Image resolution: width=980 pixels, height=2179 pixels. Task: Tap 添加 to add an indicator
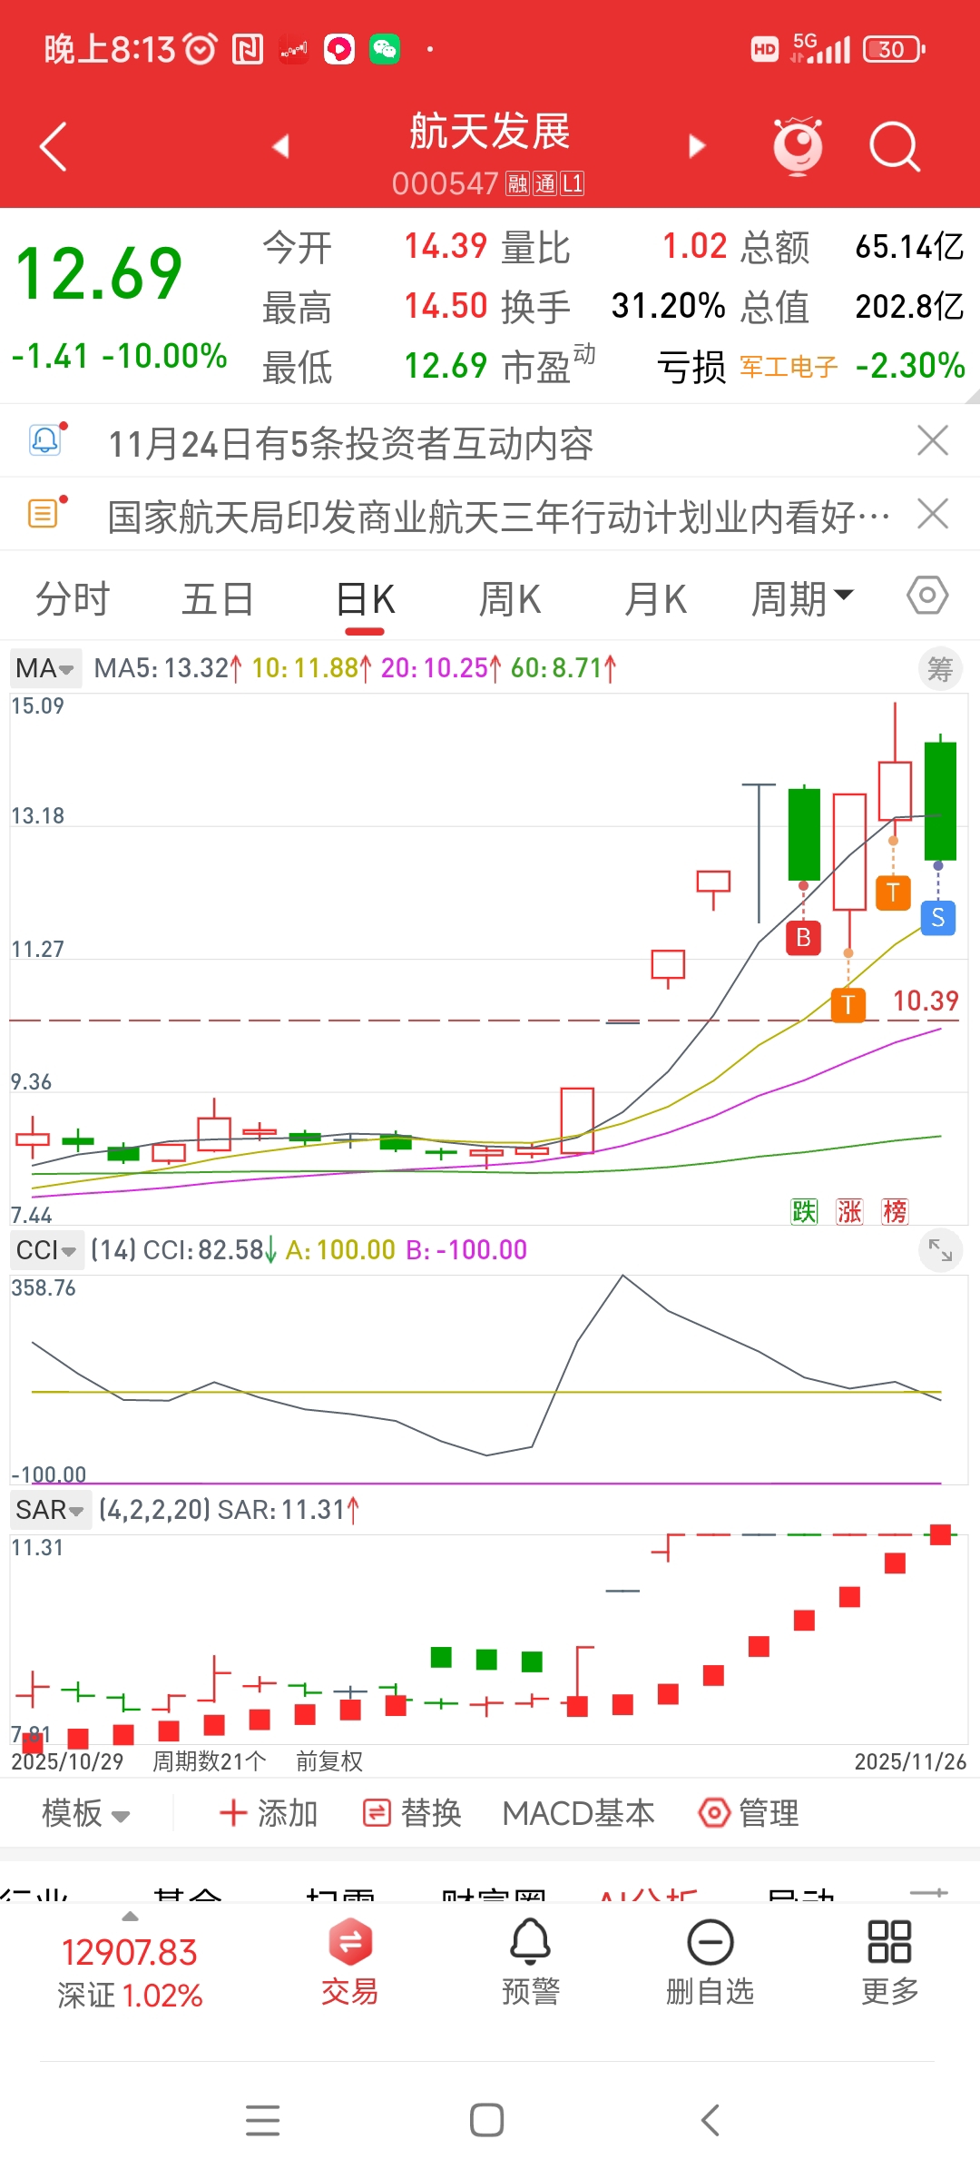(269, 1813)
